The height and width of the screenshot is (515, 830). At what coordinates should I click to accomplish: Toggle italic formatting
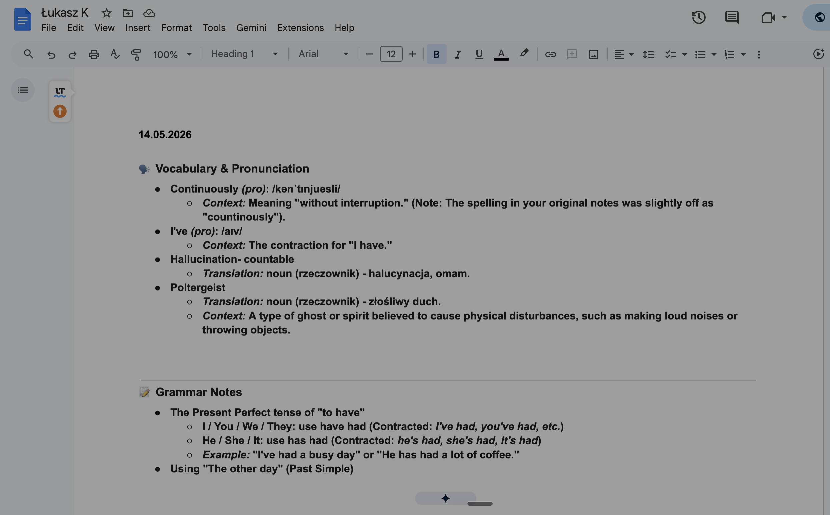coord(458,55)
